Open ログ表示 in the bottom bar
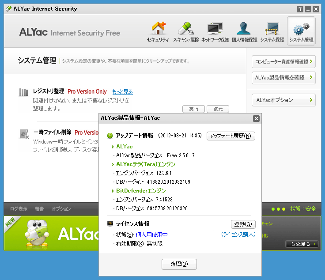 pos(19,209)
